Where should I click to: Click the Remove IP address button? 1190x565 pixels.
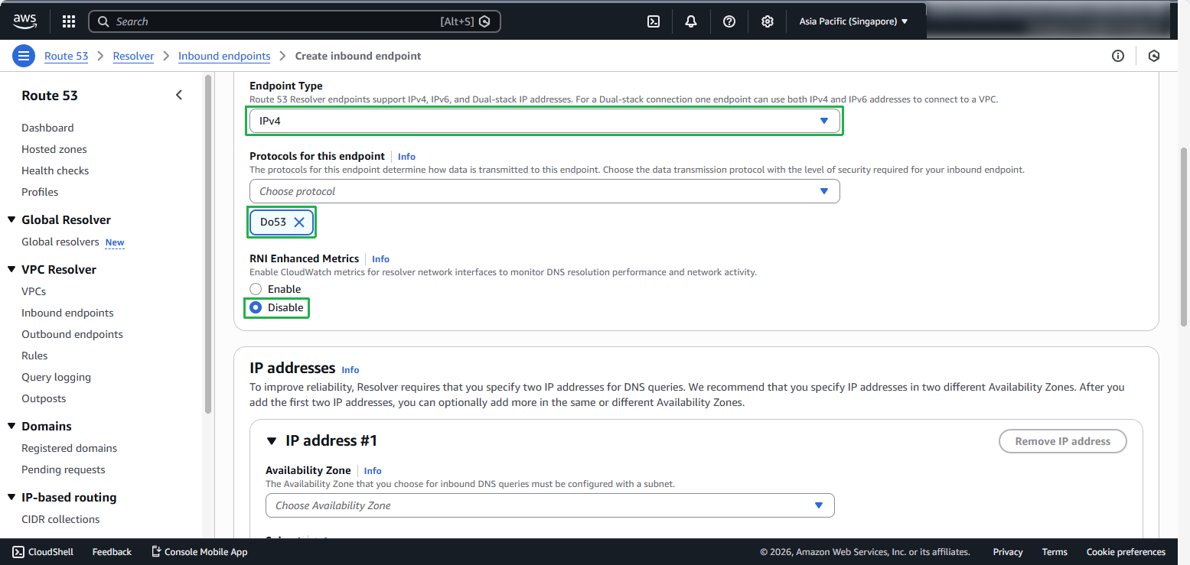tap(1063, 441)
